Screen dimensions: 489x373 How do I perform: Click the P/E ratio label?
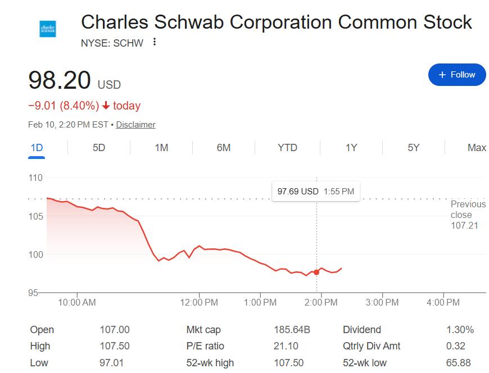tap(205, 346)
